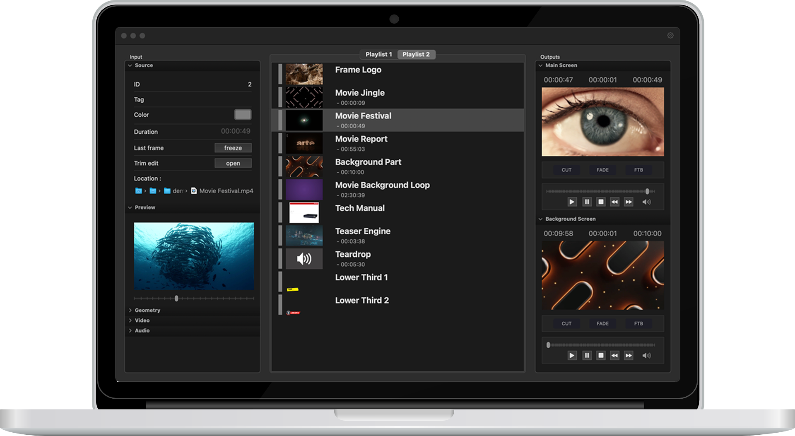
Task: Open the Trim edit window
Action: click(233, 163)
